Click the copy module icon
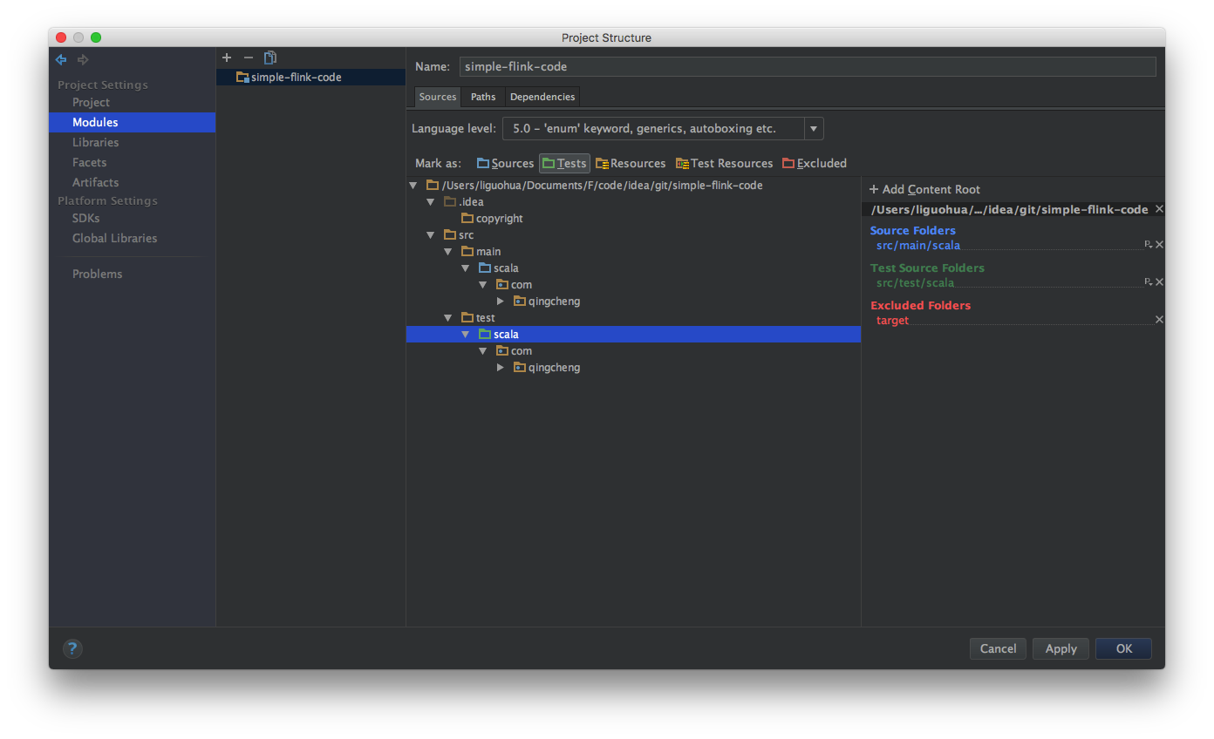Image resolution: width=1214 pixels, height=739 pixels. (270, 58)
